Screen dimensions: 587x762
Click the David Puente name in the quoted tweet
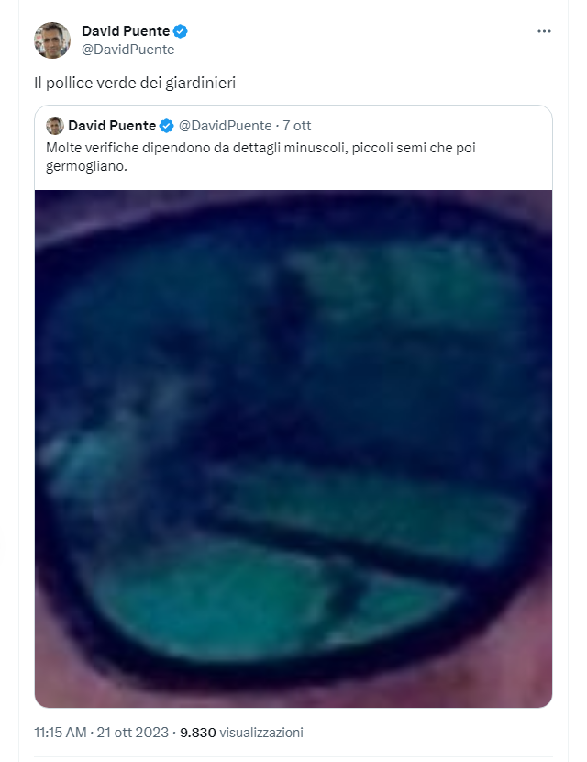pos(112,126)
